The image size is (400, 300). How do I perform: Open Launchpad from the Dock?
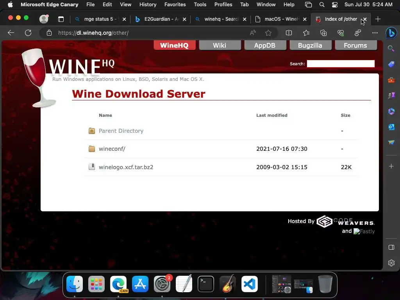(x=96, y=284)
